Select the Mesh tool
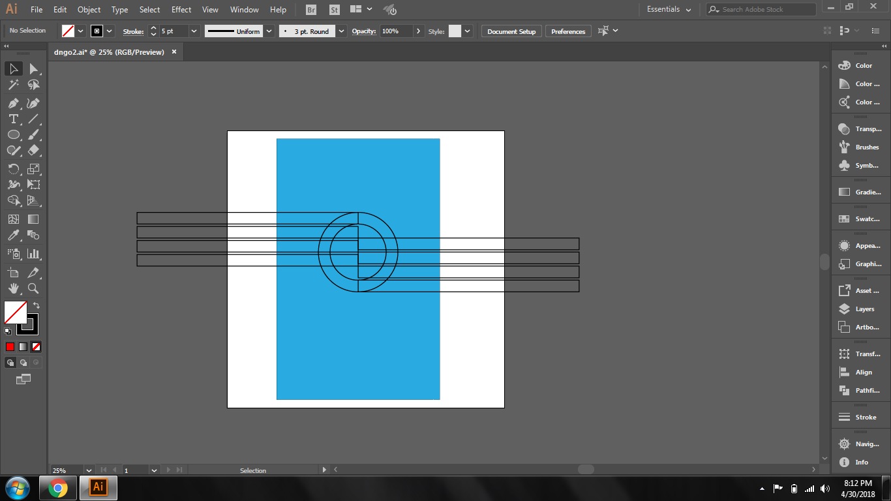This screenshot has height=501, width=891. tap(14, 219)
